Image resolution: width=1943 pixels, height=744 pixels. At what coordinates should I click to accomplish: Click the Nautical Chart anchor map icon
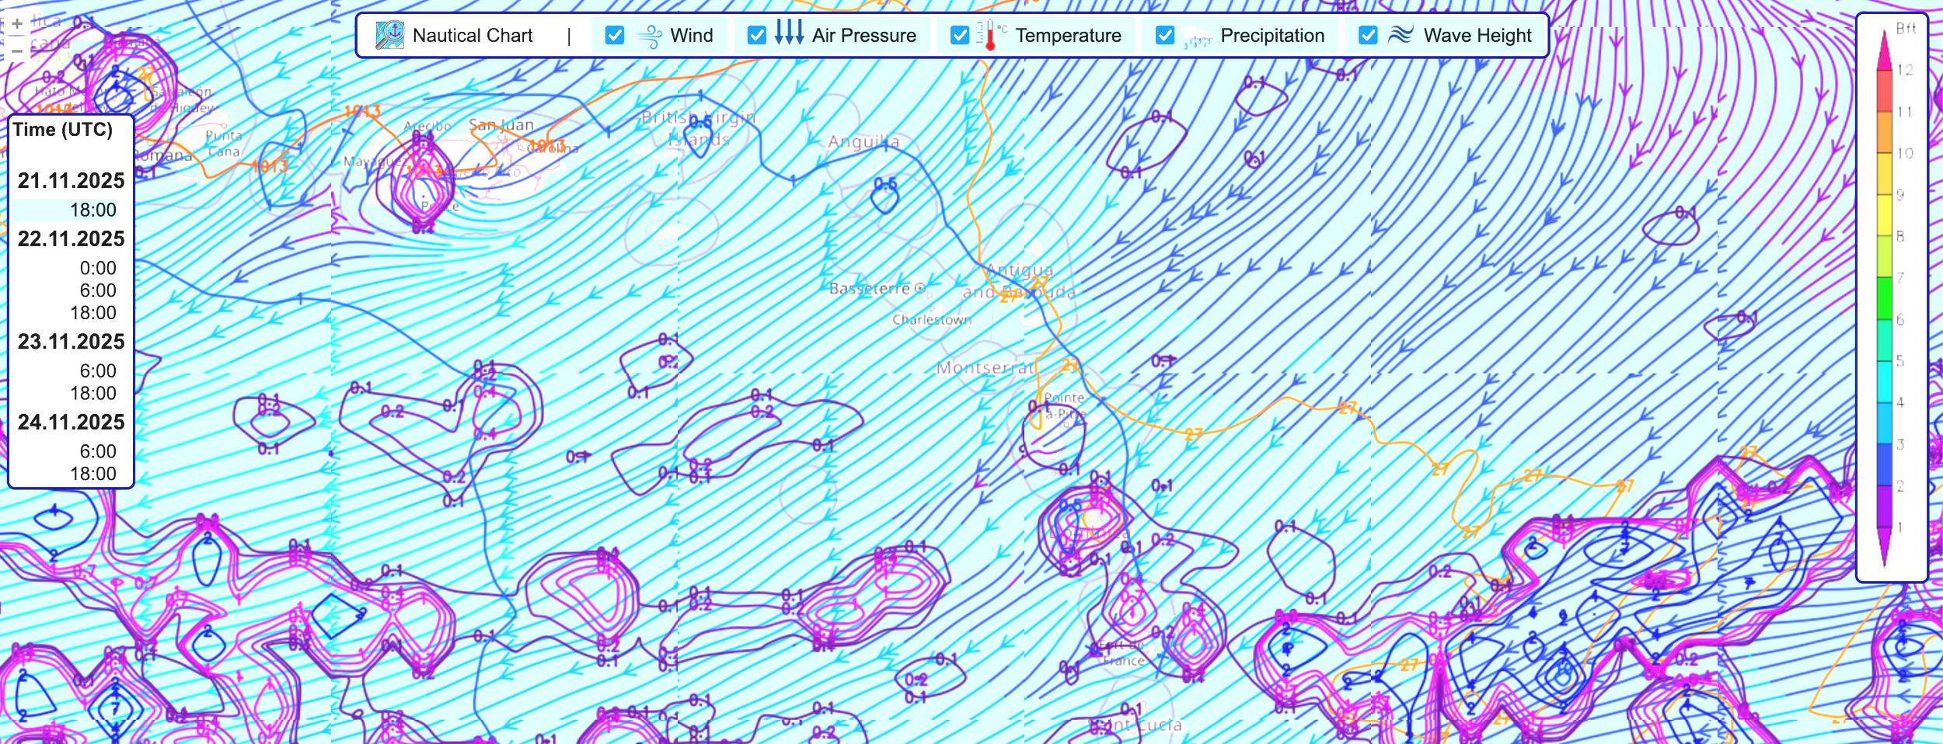coord(389,35)
